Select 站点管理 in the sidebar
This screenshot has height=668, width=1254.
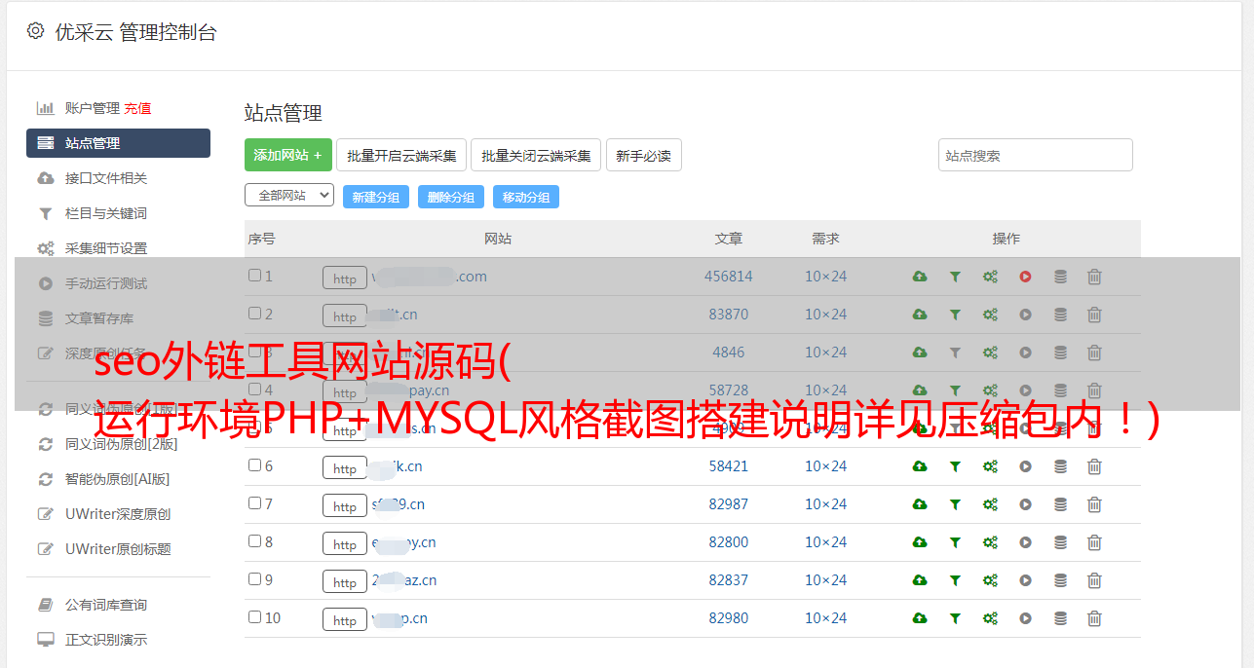pyautogui.click(x=118, y=143)
